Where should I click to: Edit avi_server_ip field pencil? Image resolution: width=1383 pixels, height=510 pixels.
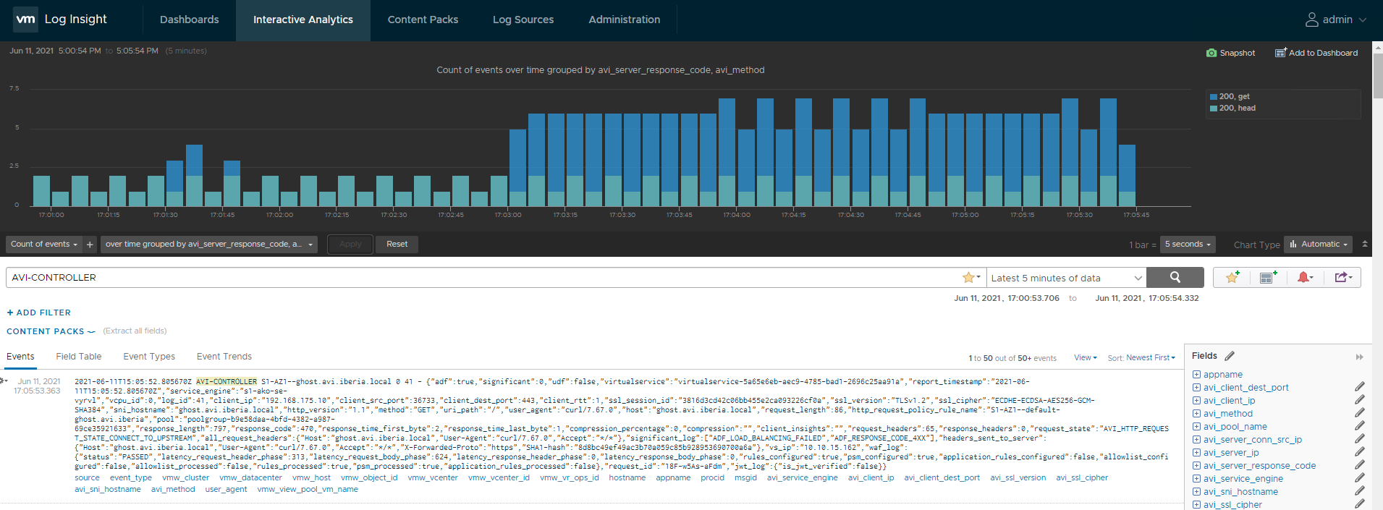click(1360, 451)
